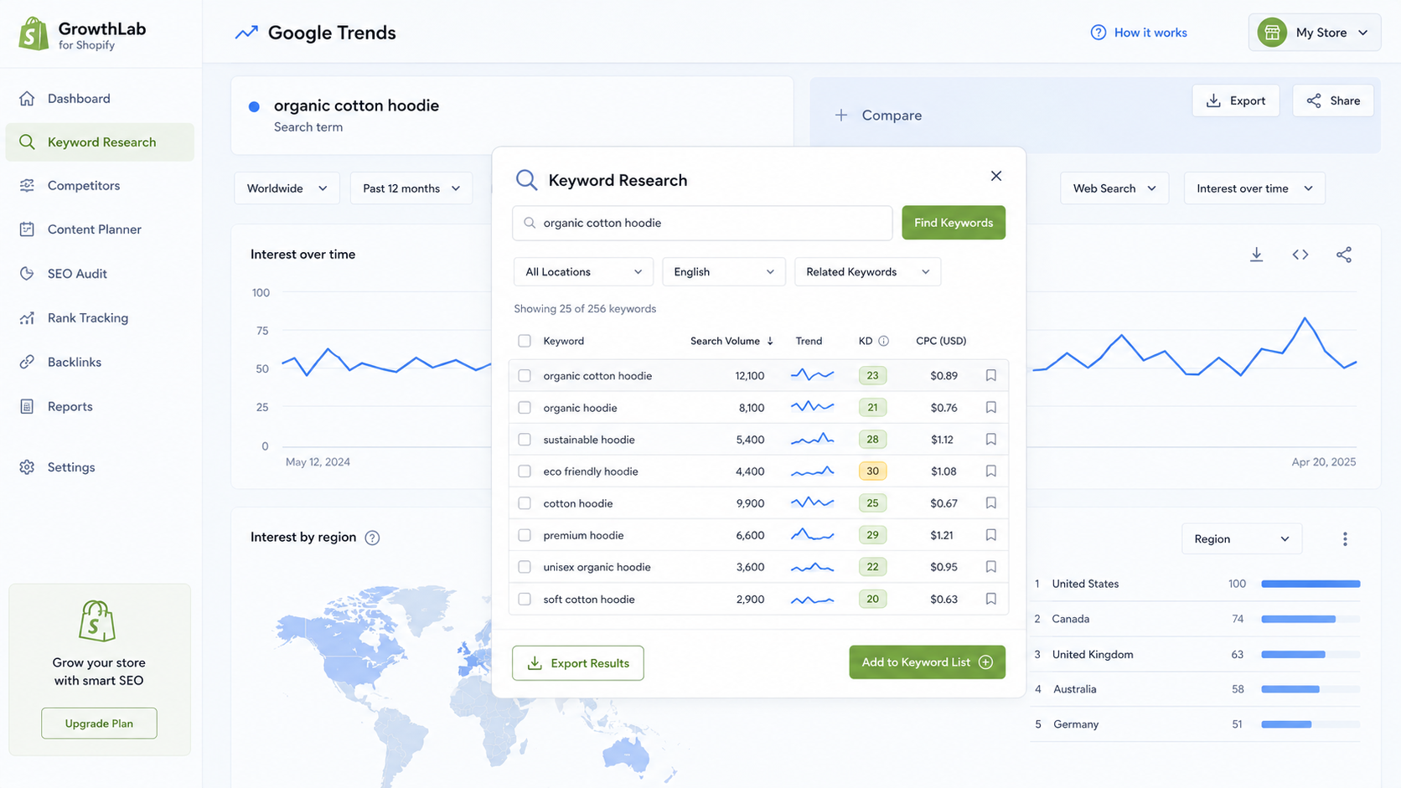Open the Web Search dropdown
This screenshot has height=788, width=1401.
click(x=1114, y=188)
